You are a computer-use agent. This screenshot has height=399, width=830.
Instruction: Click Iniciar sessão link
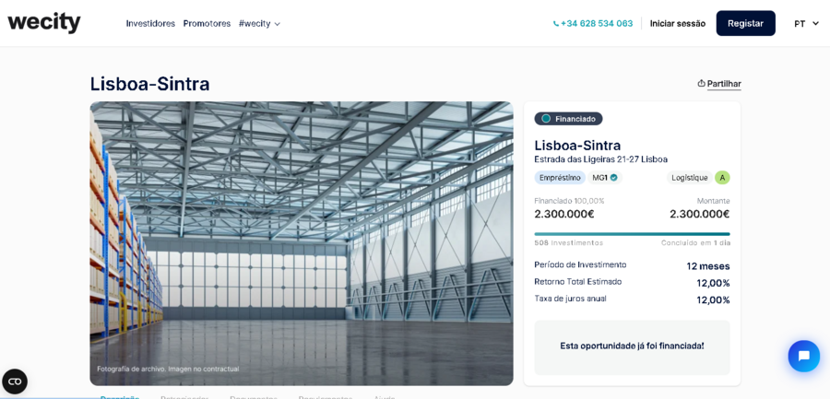(x=678, y=24)
